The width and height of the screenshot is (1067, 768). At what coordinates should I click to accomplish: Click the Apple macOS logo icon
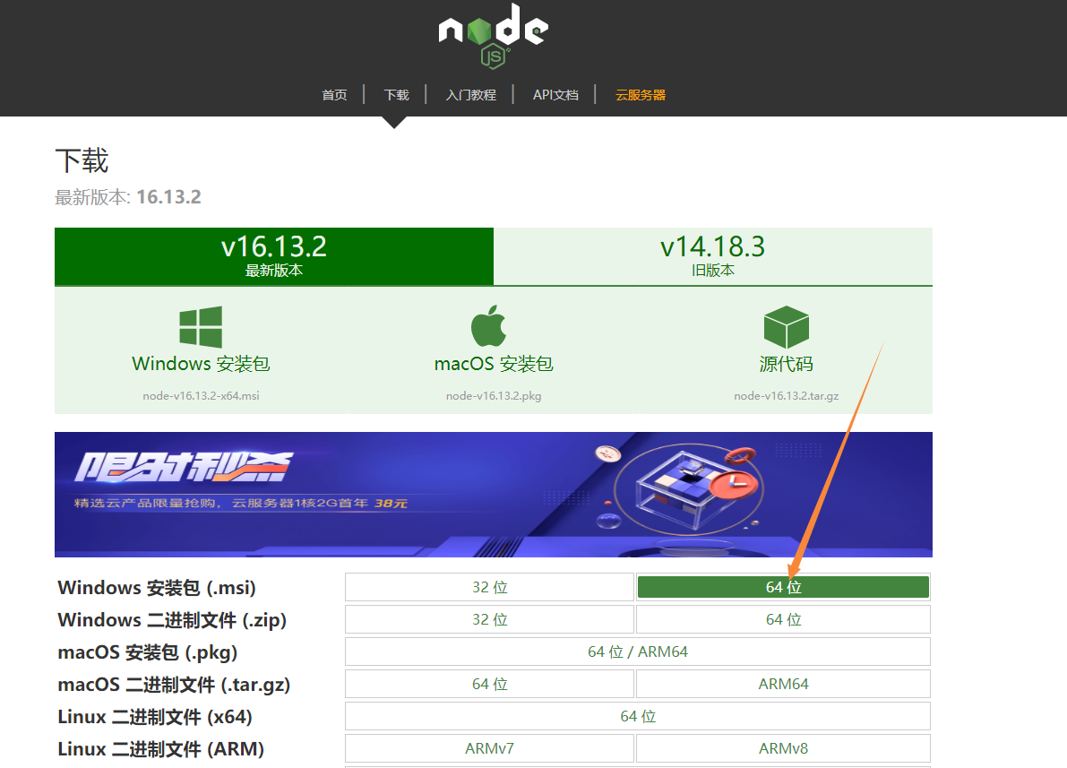click(x=488, y=326)
